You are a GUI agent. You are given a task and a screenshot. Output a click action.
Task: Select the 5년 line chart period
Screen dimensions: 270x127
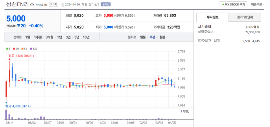pyautogui.click(x=77, y=37)
